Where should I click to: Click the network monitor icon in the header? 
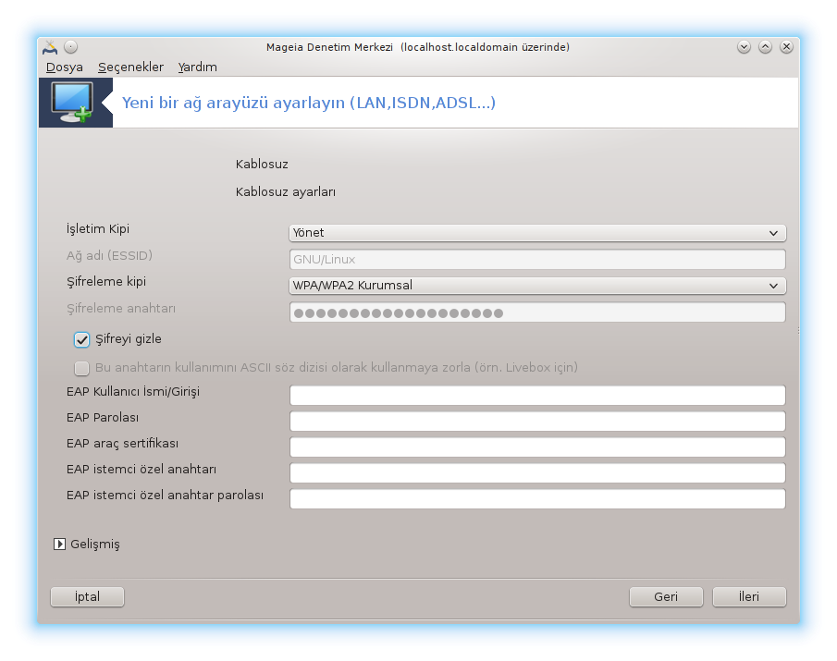coord(72,103)
